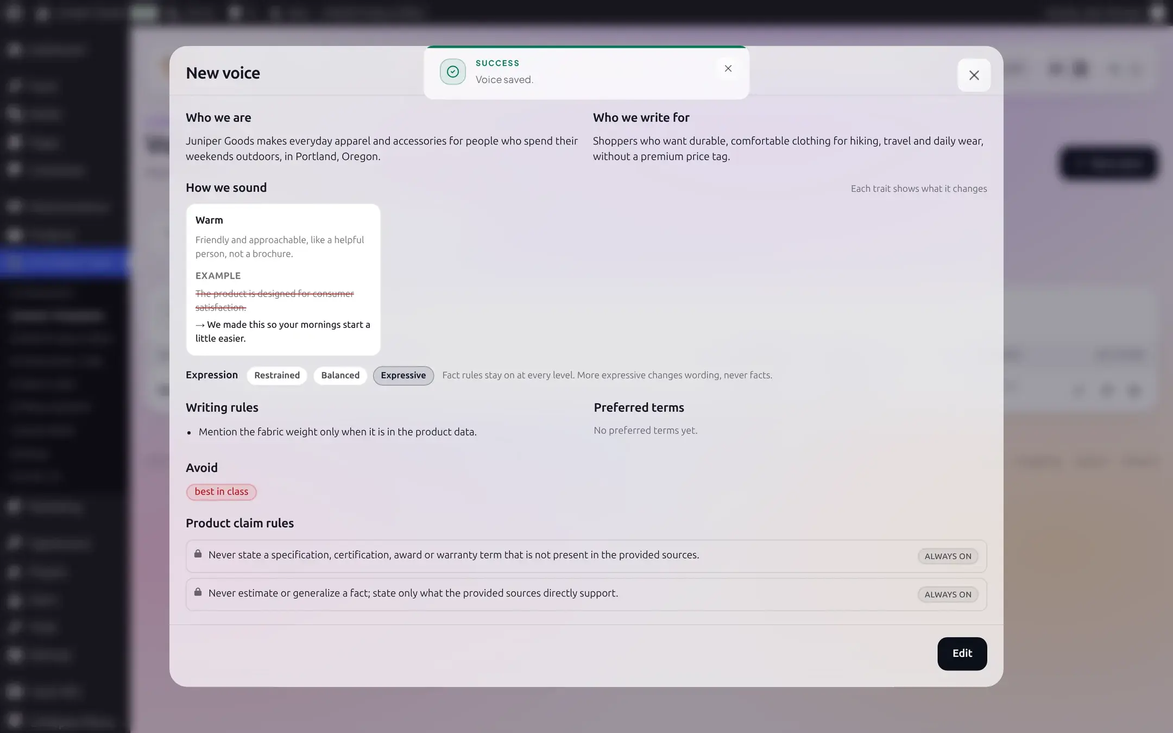Click 'No preferred terms yet.' text
Screen dimensions: 1173x733
[645, 430]
